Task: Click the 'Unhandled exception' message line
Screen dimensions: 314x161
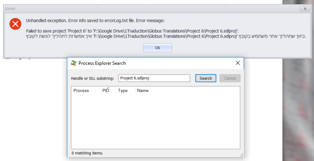Action: 95,20
